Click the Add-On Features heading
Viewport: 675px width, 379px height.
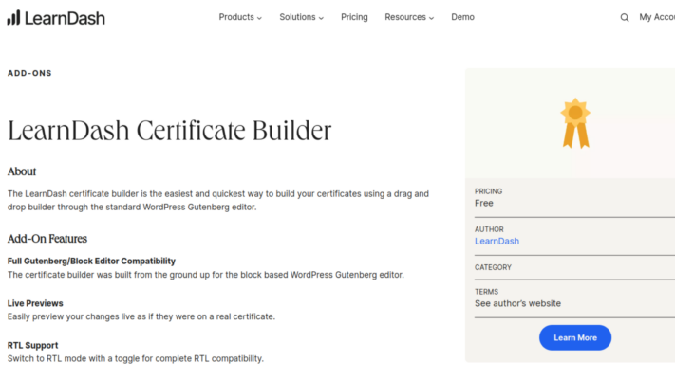(47, 239)
